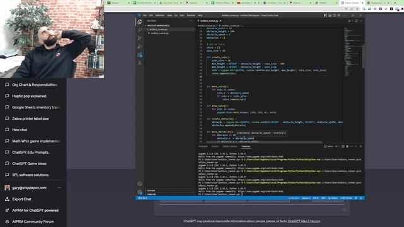Open the Selection menu in VS Code
Viewport: 404px width, 227px height.
pos(160,15)
